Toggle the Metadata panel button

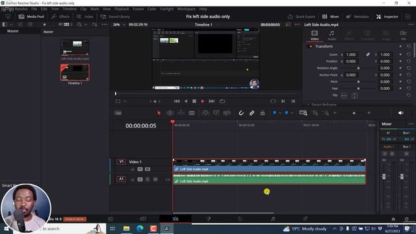tap(357, 16)
